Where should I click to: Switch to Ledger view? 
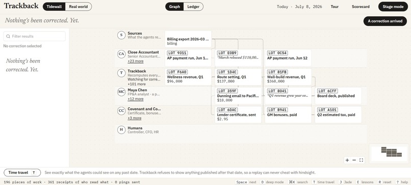click(193, 7)
